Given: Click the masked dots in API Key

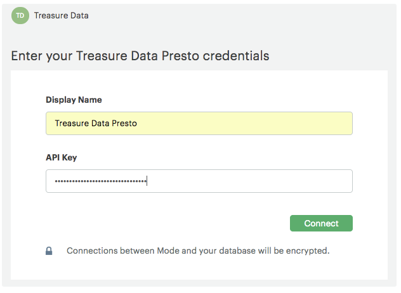Looking at the screenshot, I should tap(100, 182).
